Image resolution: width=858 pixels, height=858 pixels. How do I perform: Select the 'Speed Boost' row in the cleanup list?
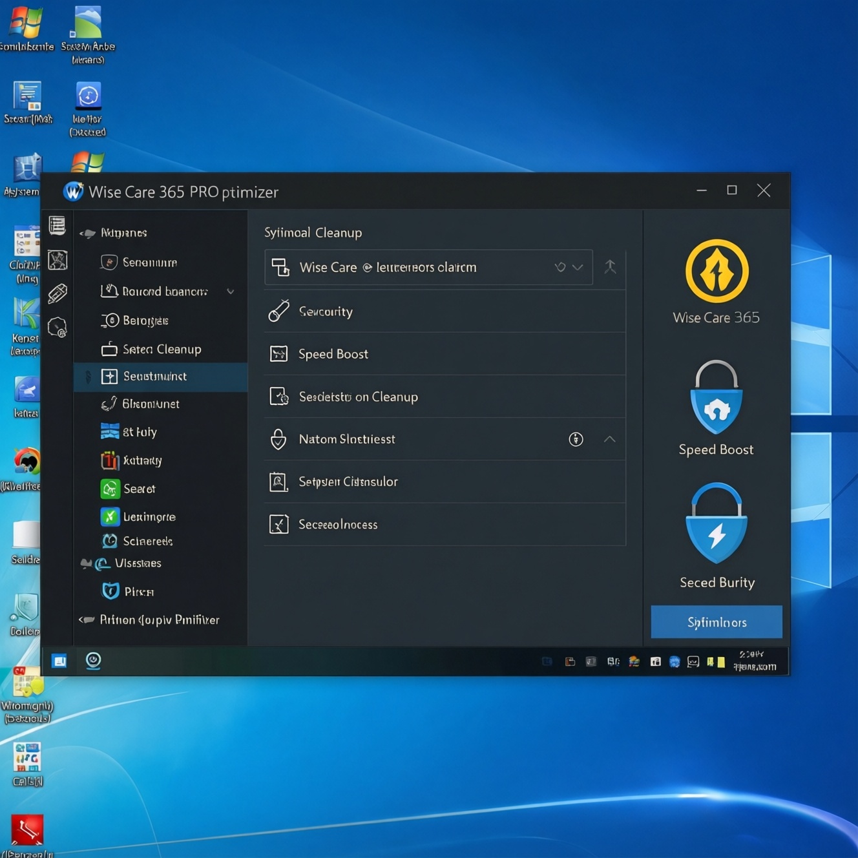pos(445,354)
